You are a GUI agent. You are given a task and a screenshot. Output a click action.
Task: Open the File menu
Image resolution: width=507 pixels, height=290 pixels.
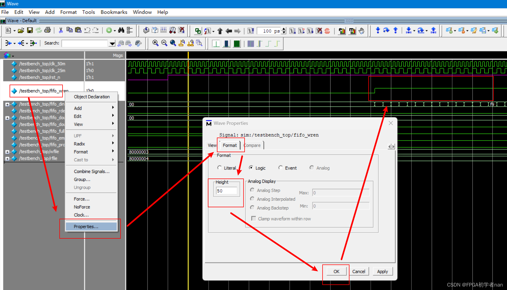pos(5,12)
